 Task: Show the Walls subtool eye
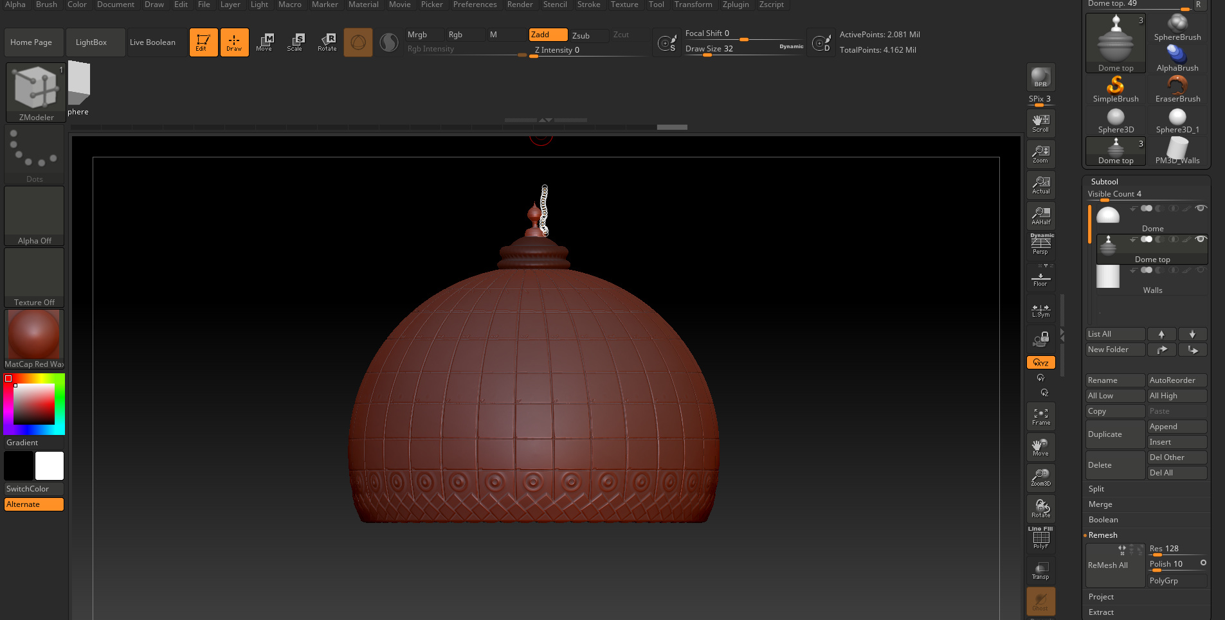[x=1200, y=270]
